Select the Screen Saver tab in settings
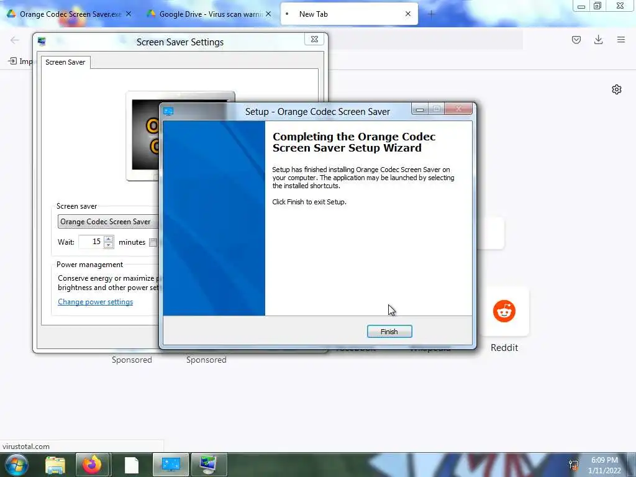636x477 pixels. [x=65, y=62]
